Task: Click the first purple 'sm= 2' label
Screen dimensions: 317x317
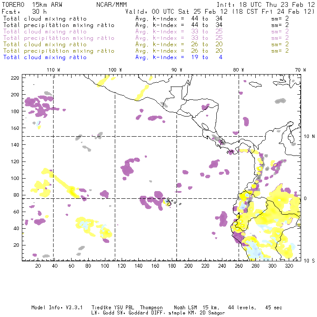Action: pyautogui.click(x=280, y=32)
